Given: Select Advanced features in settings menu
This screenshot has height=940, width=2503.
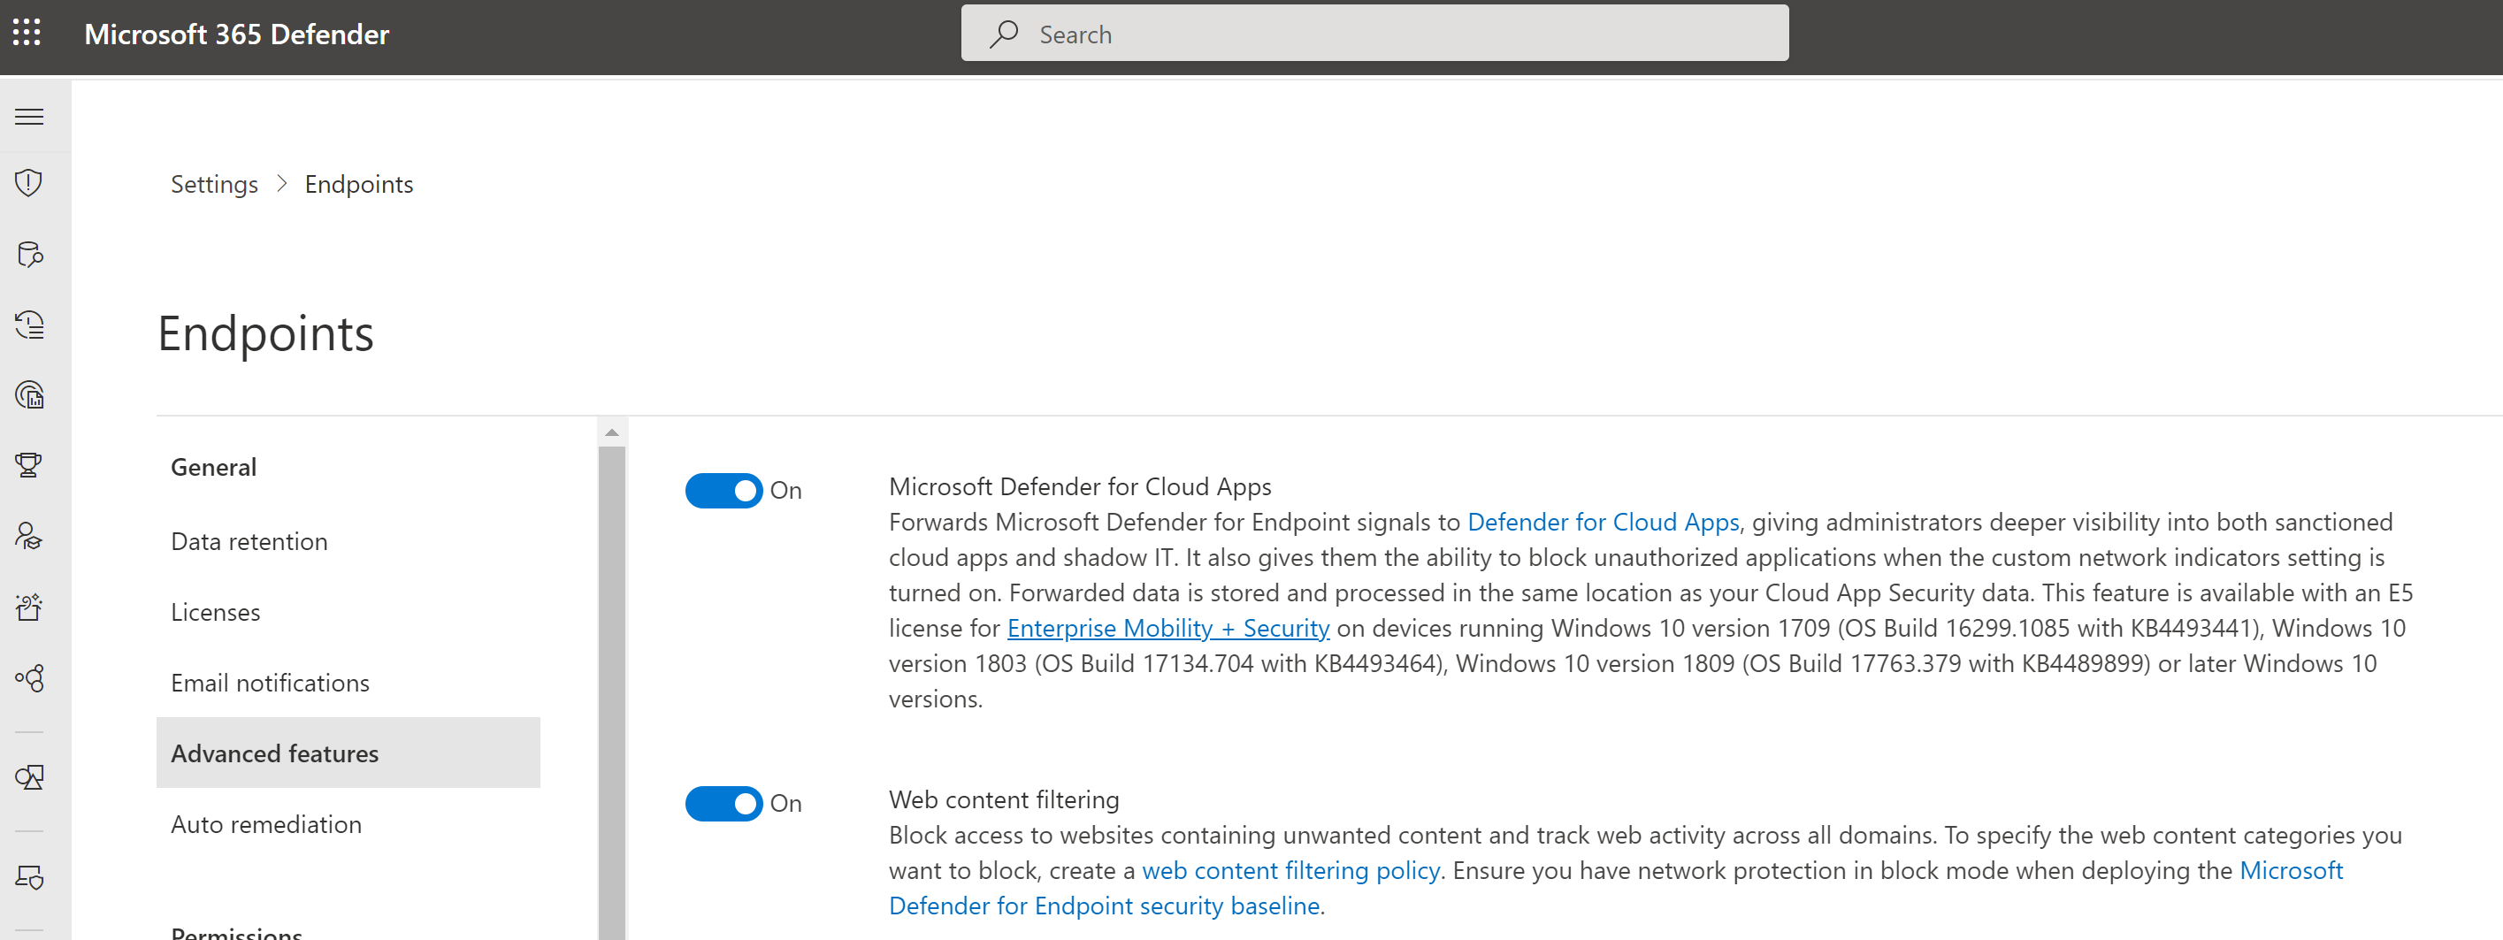Looking at the screenshot, I should 348,753.
